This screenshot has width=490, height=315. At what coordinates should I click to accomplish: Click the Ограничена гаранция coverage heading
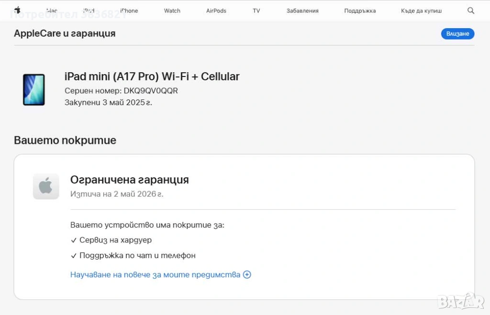click(x=130, y=180)
